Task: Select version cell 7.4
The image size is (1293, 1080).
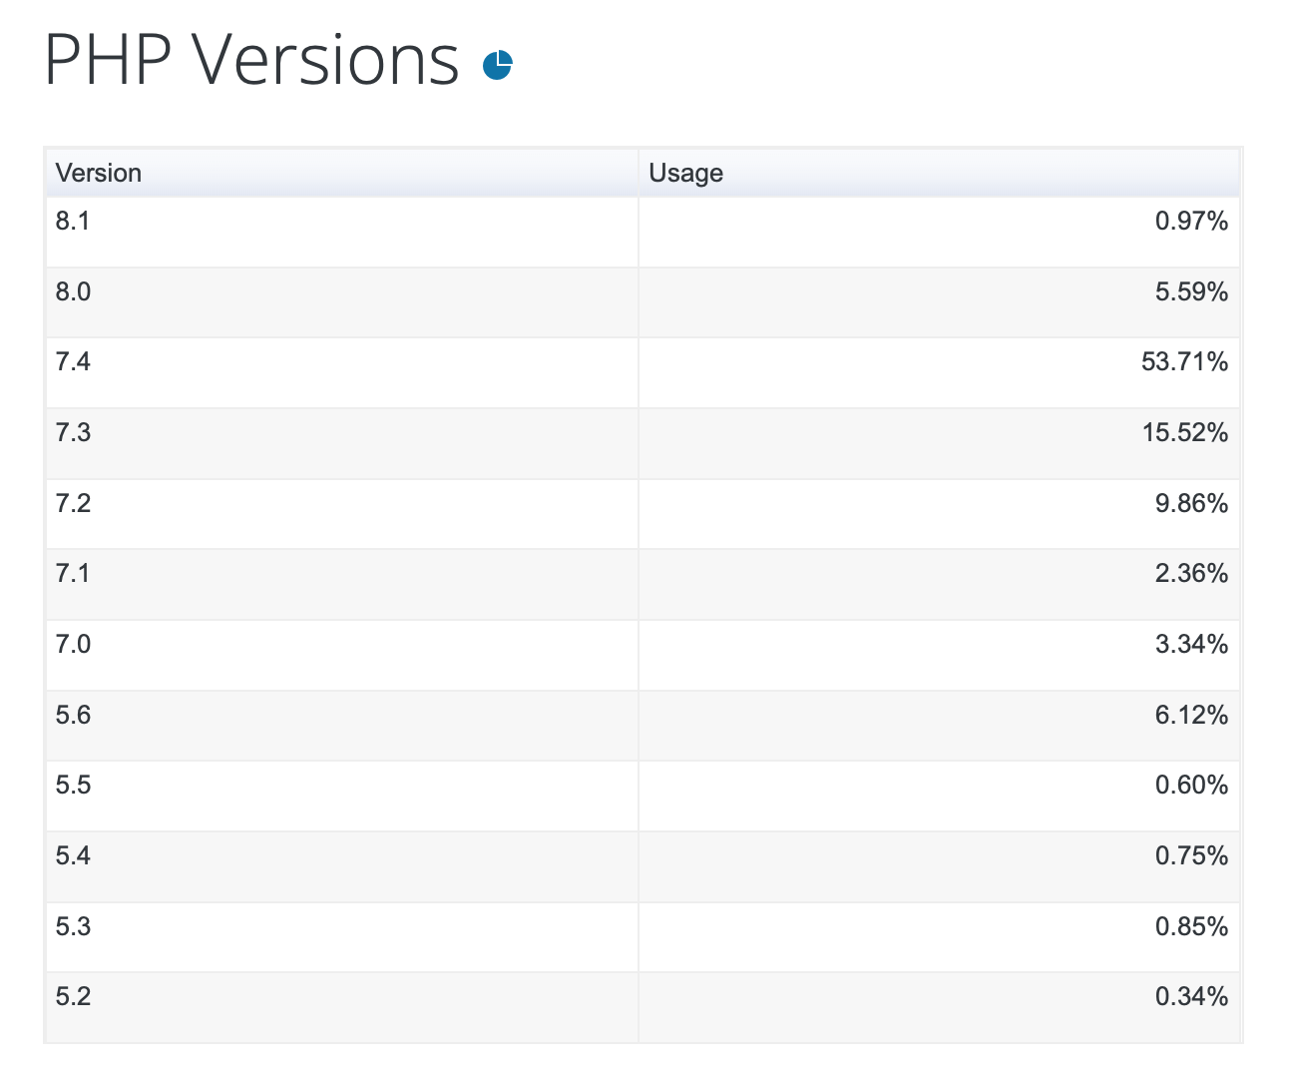Action: (342, 373)
